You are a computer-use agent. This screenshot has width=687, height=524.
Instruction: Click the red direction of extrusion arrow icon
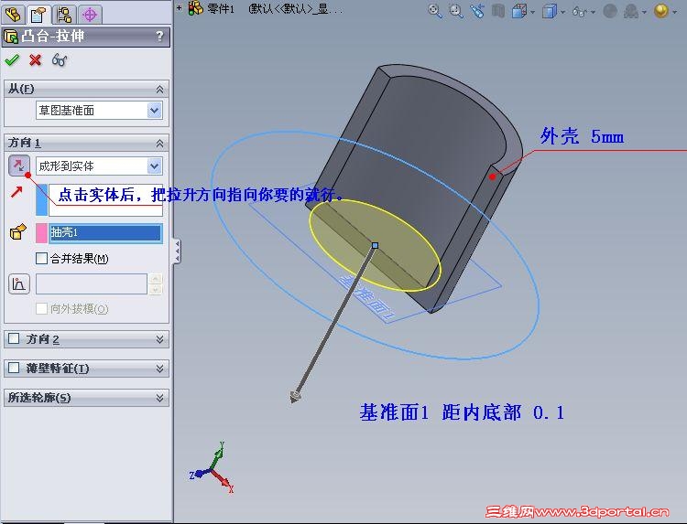(x=16, y=191)
